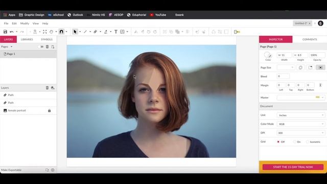Expand the Pages dropdown arrow
Viewport: 327px width, 184px height.
[x=11, y=47]
